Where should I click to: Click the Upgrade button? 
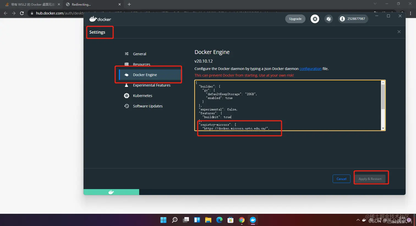click(295, 19)
